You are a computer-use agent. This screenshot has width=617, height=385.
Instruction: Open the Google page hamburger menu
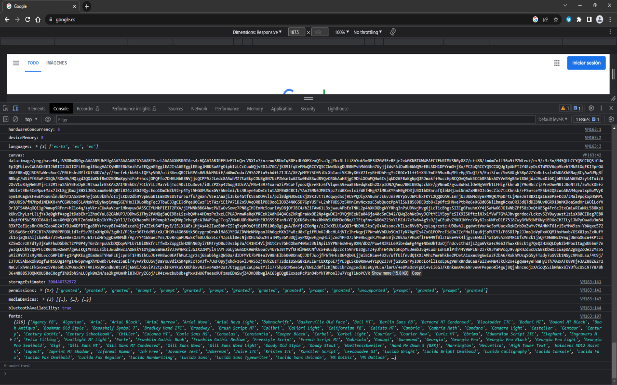pyautogui.click(x=16, y=63)
